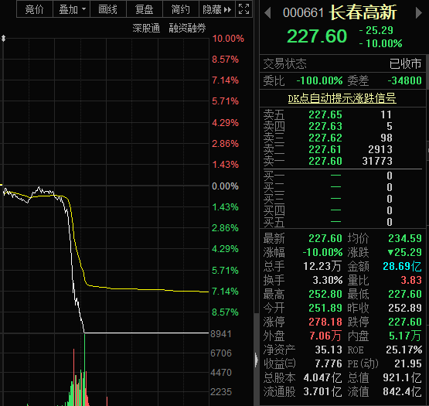Click the 10.00% top axis label
This screenshot has height=406, width=429.
pos(228,39)
